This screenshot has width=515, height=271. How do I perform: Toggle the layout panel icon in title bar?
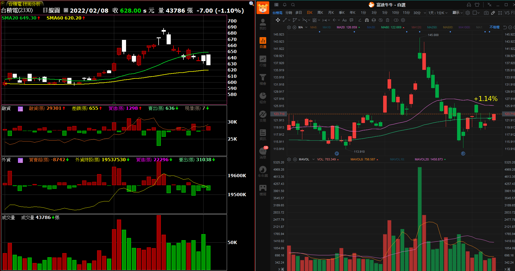[x=276, y=5]
